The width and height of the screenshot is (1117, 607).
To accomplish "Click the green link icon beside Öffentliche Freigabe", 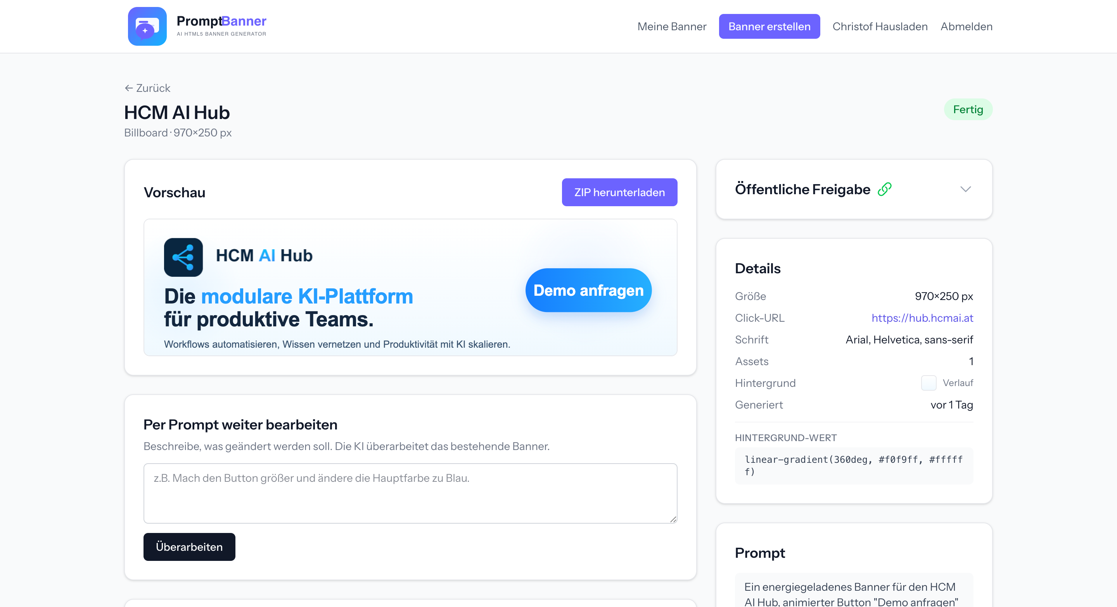I will 884,189.
